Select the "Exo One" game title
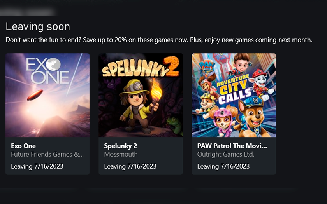Screen dimensions: 327x204 click(23, 146)
